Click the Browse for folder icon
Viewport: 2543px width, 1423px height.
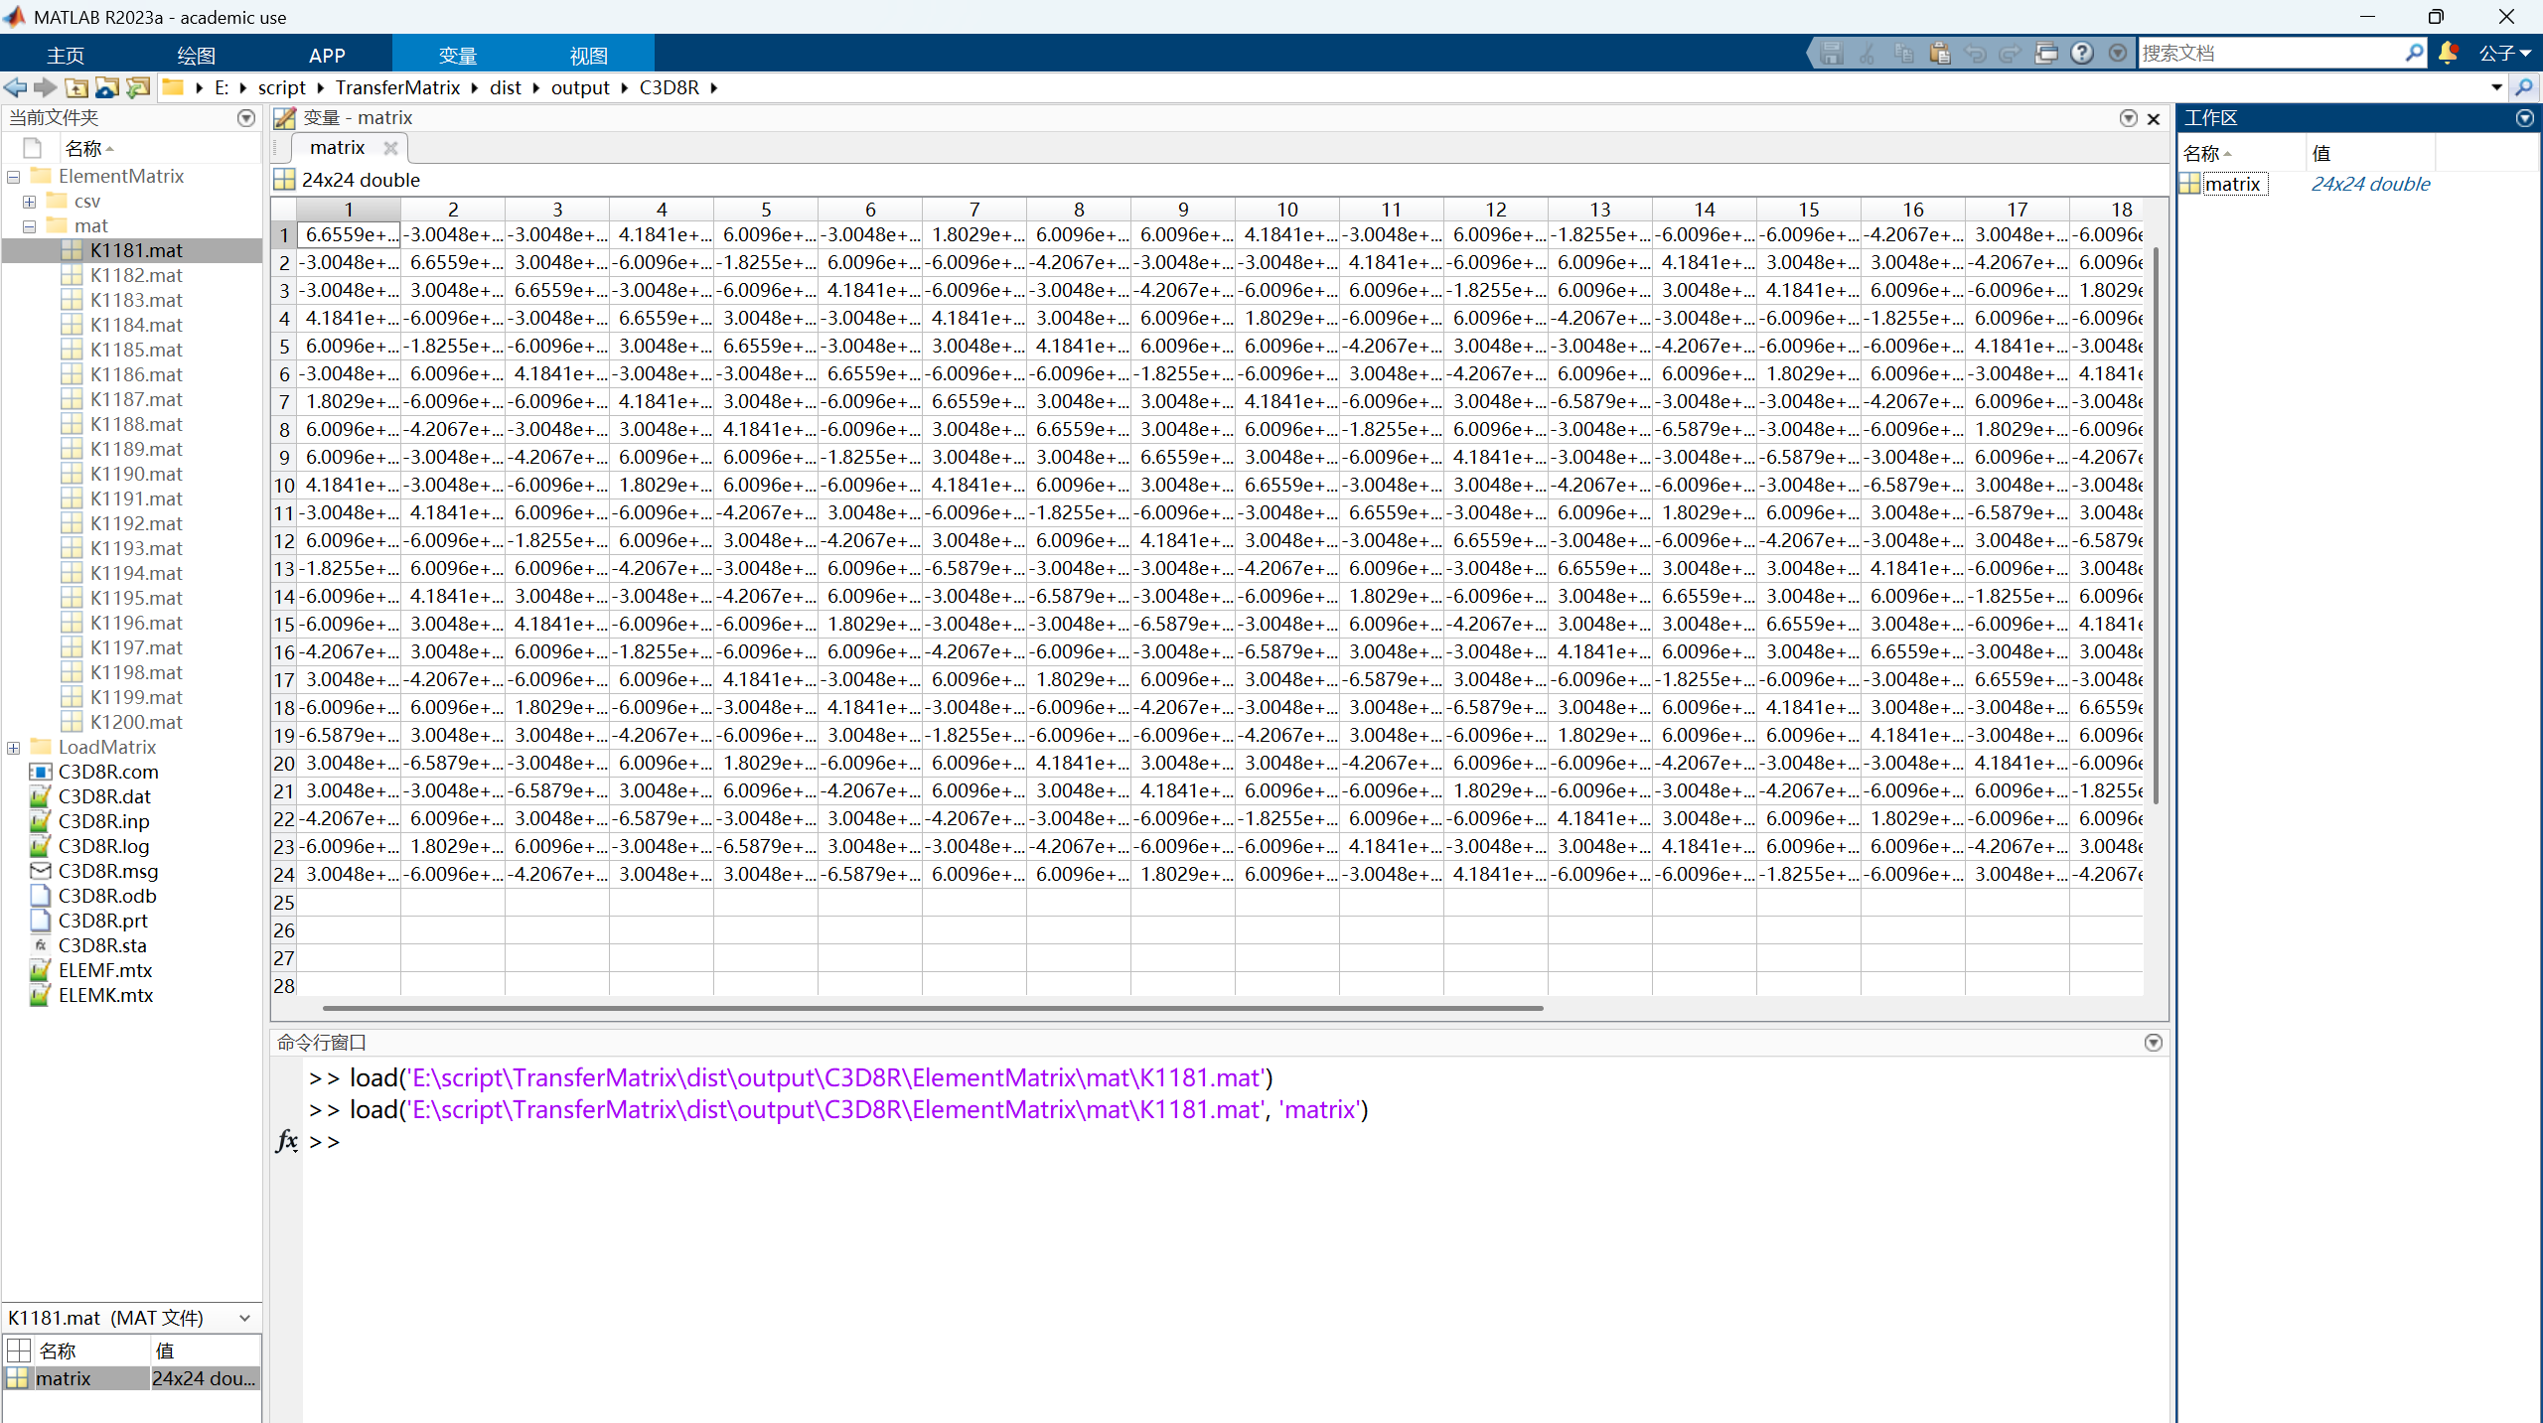(138, 87)
